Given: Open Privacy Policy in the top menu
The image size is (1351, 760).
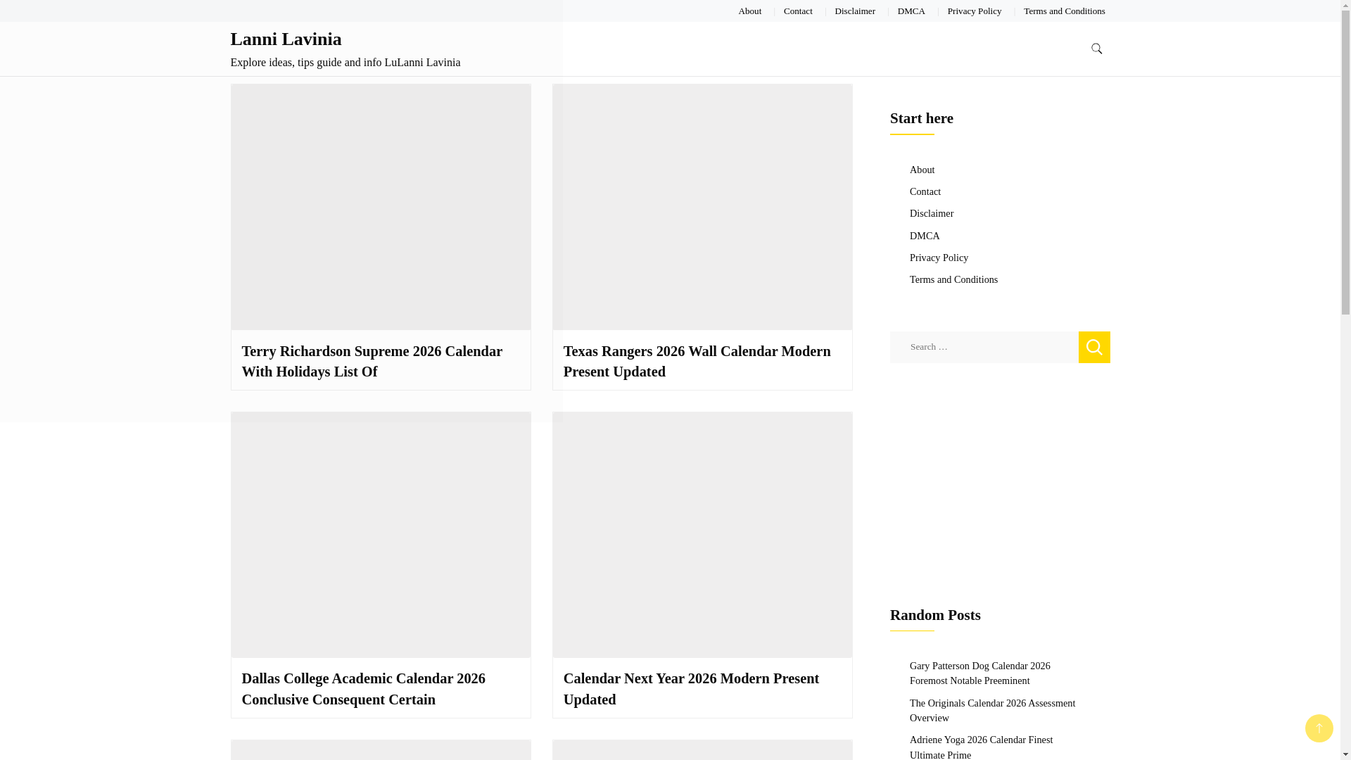Looking at the screenshot, I should [974, 11].
